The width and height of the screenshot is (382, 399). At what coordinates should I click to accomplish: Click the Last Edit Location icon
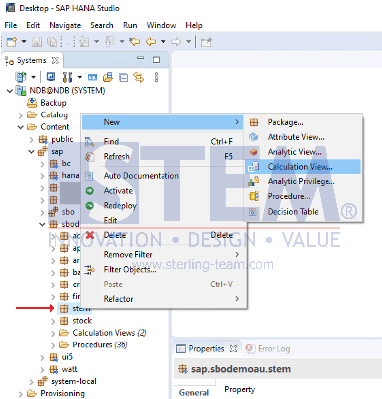tap(135, 42)
